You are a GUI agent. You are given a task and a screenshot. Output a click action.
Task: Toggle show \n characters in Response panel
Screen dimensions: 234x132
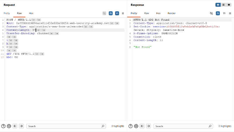click(x=224, y=13)
